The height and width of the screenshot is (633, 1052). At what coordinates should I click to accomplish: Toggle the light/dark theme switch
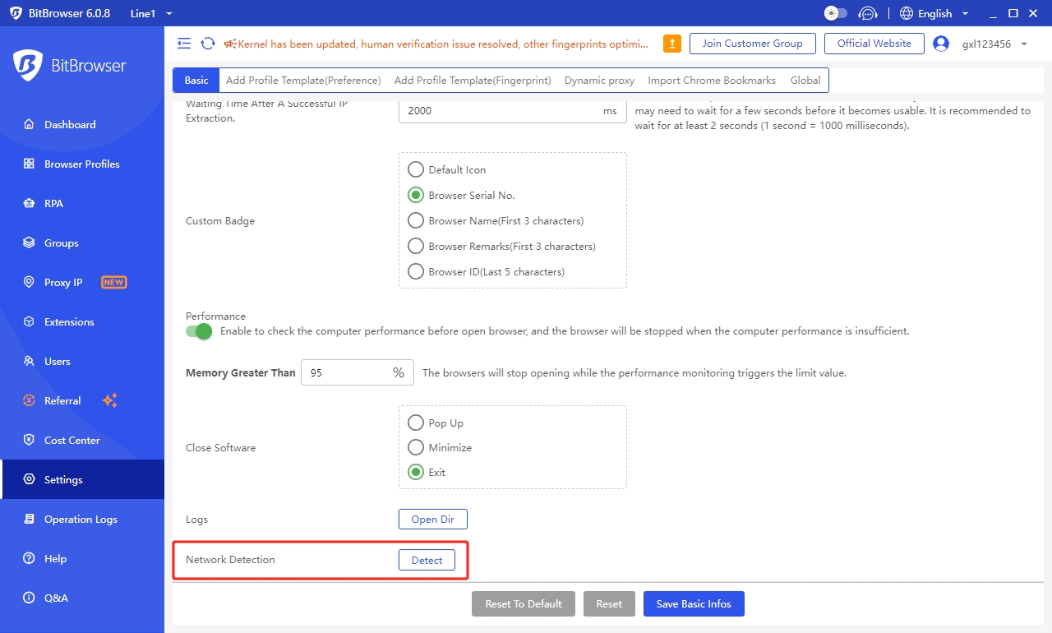click(836, 13)
